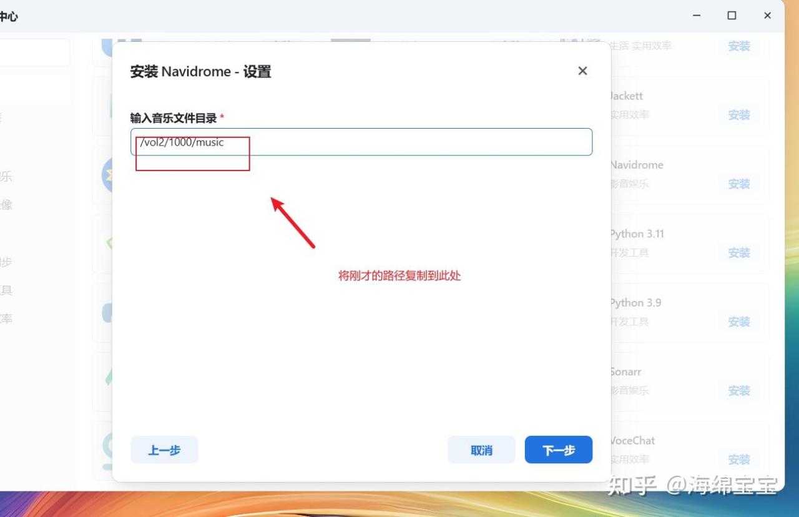Select the Python 3.9 app title
This screenshot has width=799, height=517.
(x=635, y=302)
